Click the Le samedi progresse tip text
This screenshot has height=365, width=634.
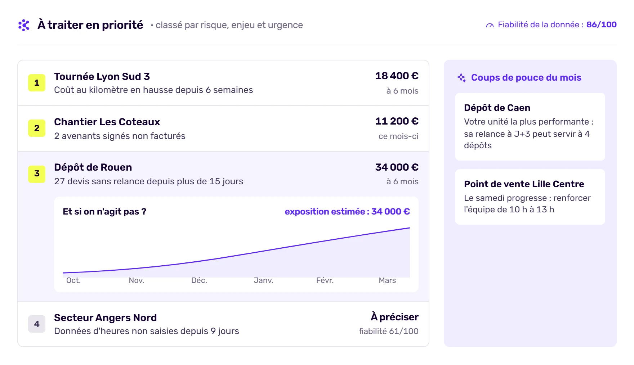[527, 204]
